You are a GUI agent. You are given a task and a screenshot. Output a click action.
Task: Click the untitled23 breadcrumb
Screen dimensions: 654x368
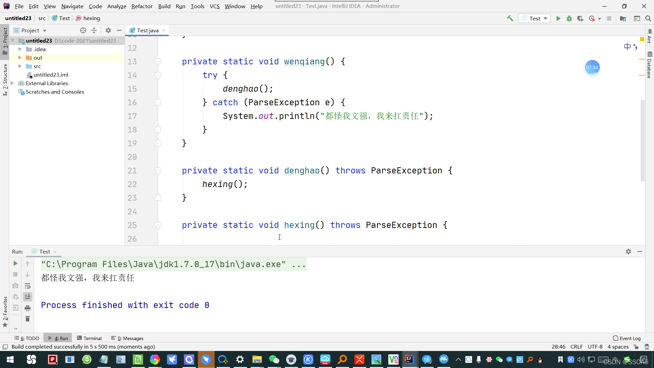pyautogui.click(x=18, y=18)
